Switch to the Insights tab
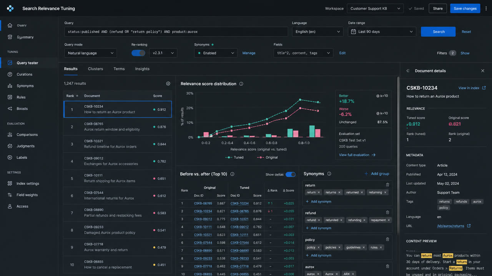The image size is (492, 276). pos(142,69)
